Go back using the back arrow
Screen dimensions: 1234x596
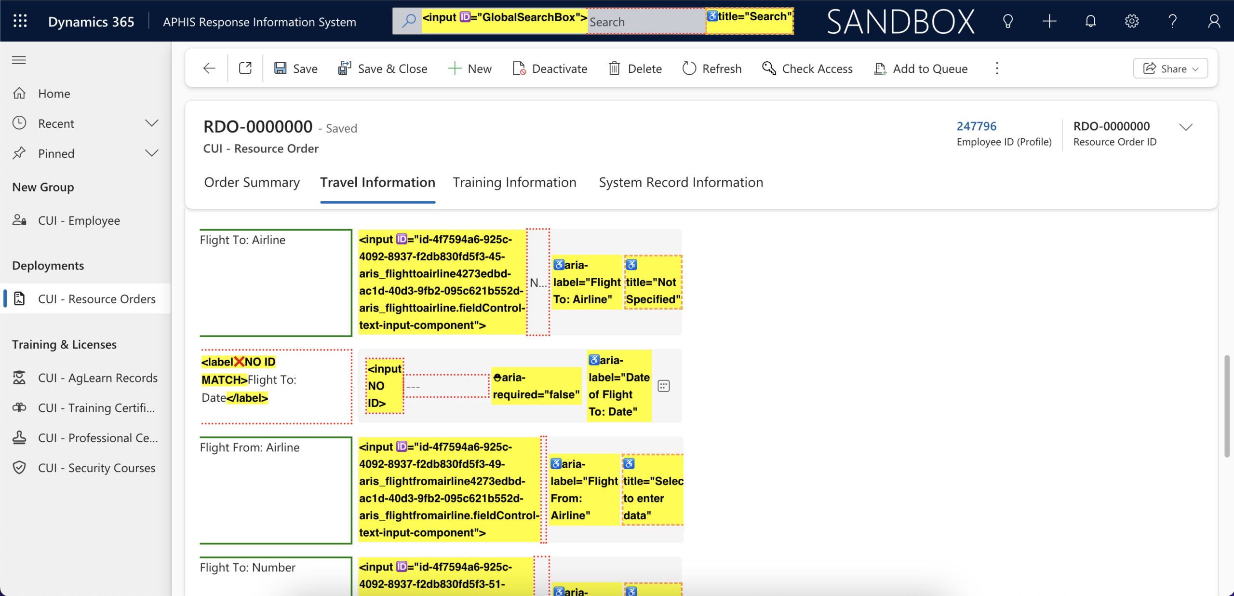click(209, 68)
